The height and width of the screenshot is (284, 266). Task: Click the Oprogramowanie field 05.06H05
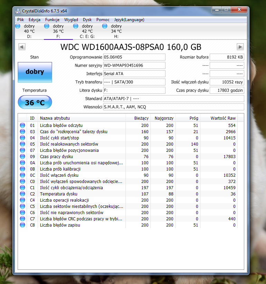pos(134,57)
